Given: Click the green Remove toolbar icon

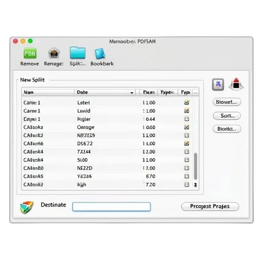Looking at the screenshot, I should coord(30,53).
